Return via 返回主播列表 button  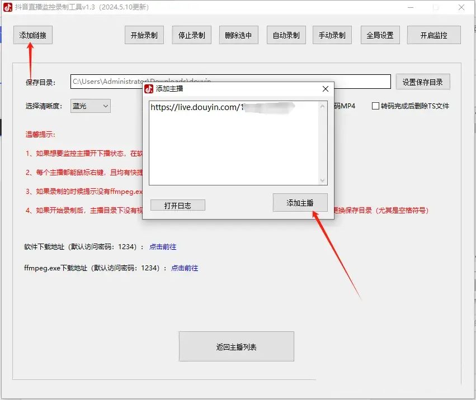236,346
